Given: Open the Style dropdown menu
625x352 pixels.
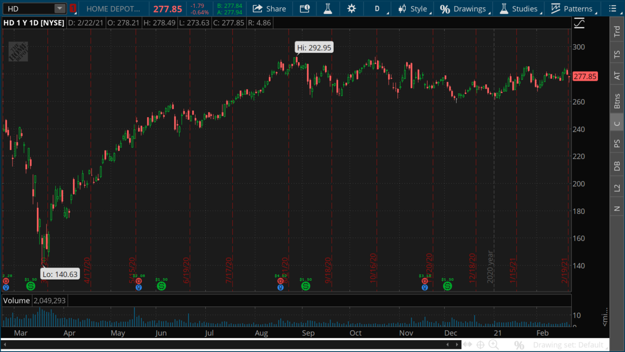Looking at the screenshot, I should pos(416,8).
